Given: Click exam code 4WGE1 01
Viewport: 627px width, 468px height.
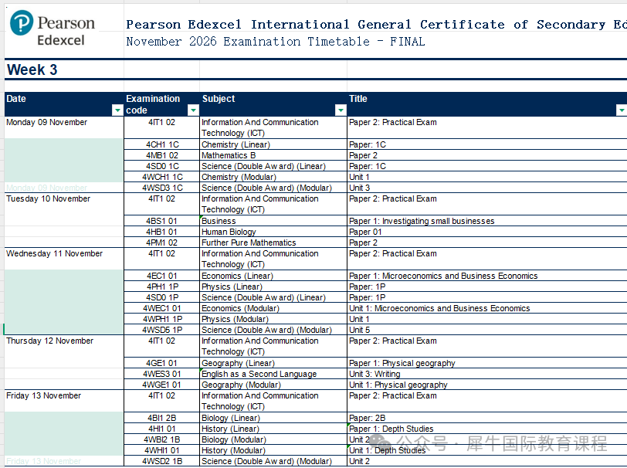Looking at the screenshot, I should coord(162,385).
